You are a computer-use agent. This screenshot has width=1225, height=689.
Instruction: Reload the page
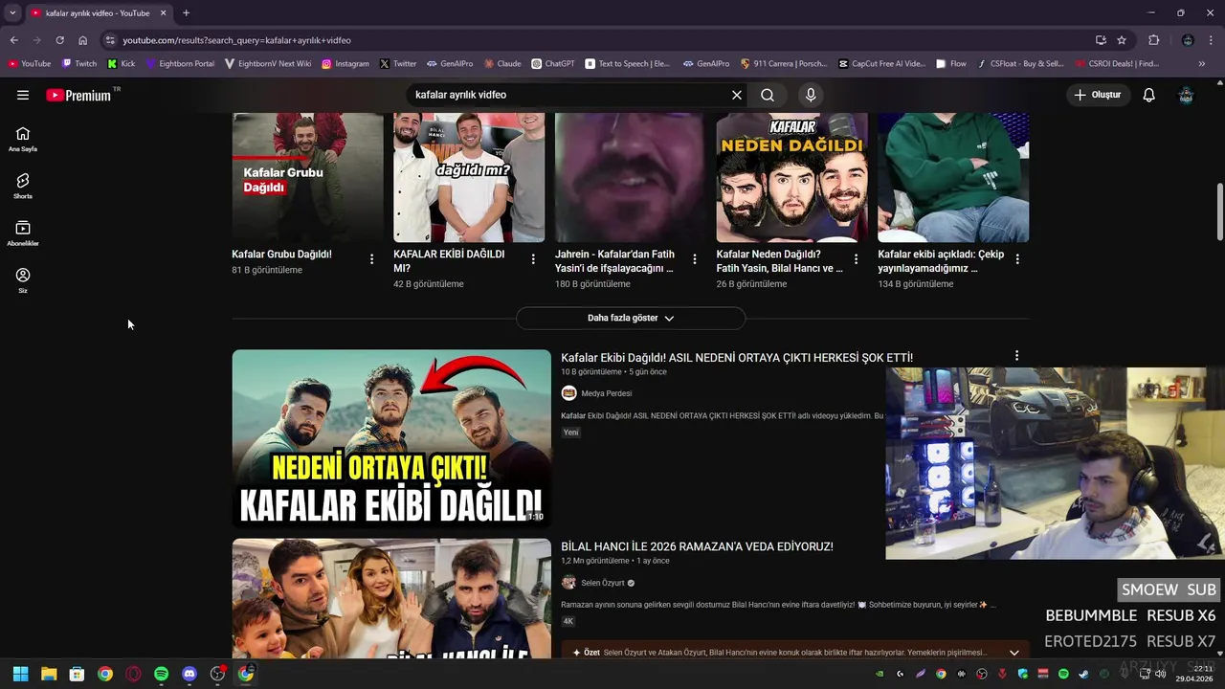[59, 40]
